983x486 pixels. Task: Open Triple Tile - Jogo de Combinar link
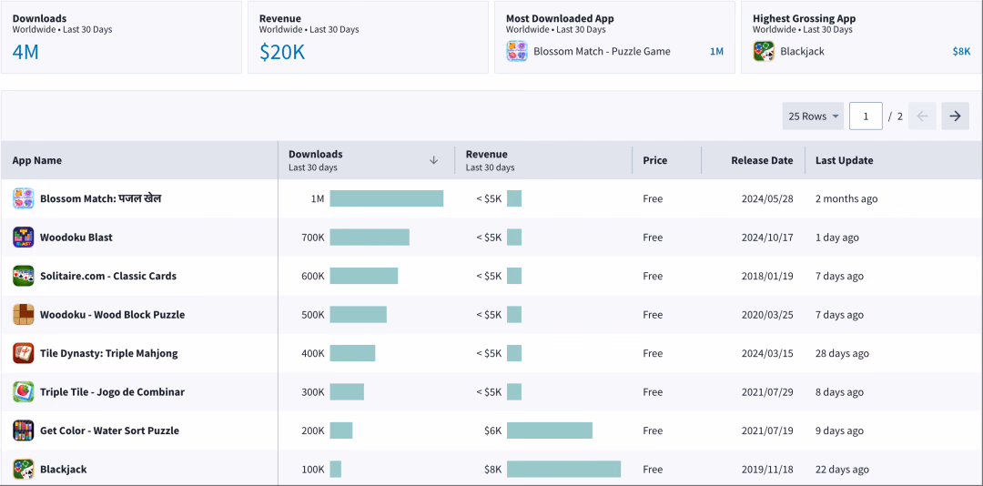point(112,392)
